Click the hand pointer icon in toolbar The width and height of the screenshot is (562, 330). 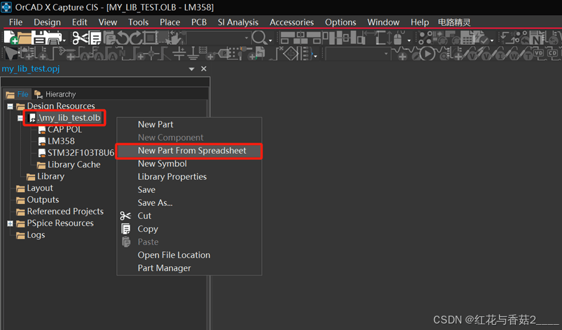[175, 38]
